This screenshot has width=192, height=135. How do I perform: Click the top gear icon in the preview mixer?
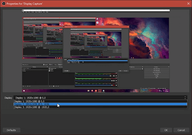116,76
